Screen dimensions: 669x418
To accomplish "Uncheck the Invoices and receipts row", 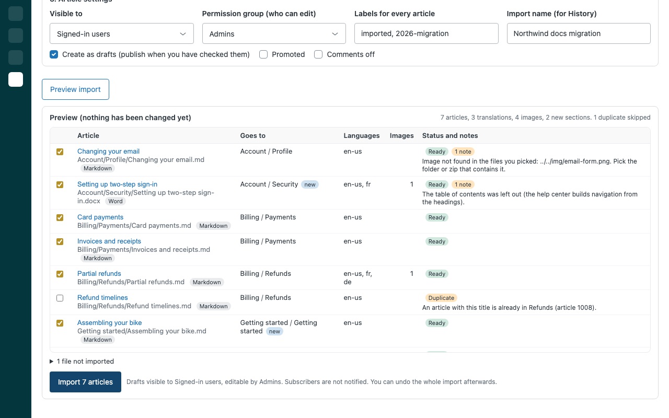I will tap(60, 241).
